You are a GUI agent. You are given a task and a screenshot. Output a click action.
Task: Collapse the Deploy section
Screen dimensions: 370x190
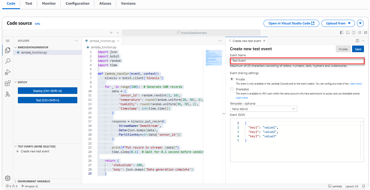click(23, 82)
